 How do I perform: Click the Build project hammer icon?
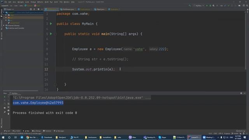[189, 5]
